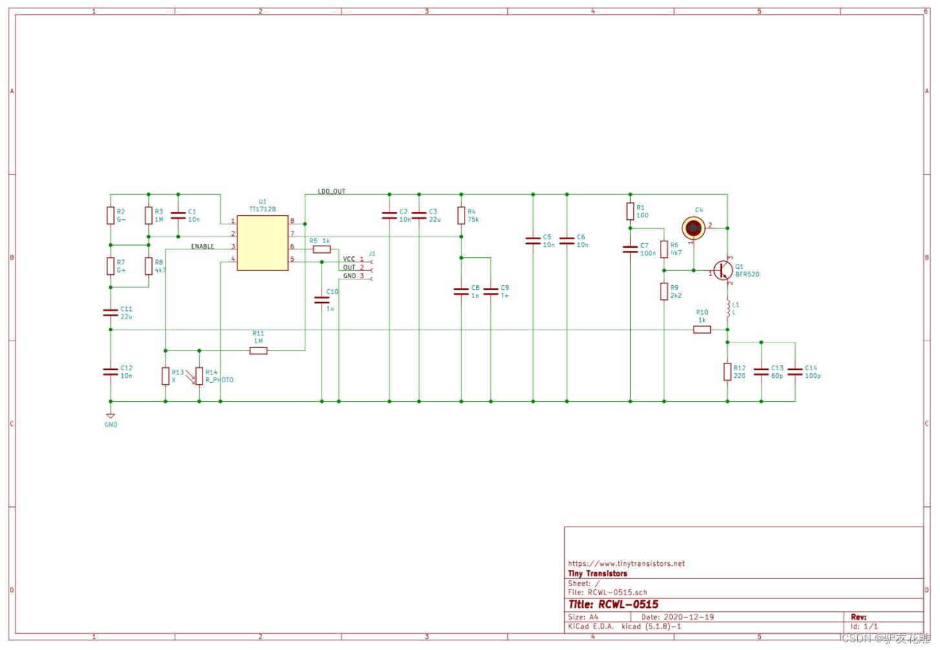Select the J1 connector reference text
The image size is (940, 650).
coord(372,254)
